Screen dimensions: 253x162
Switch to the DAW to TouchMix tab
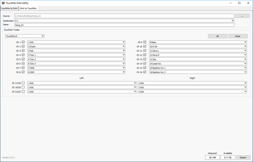click(x=28, y=8)
